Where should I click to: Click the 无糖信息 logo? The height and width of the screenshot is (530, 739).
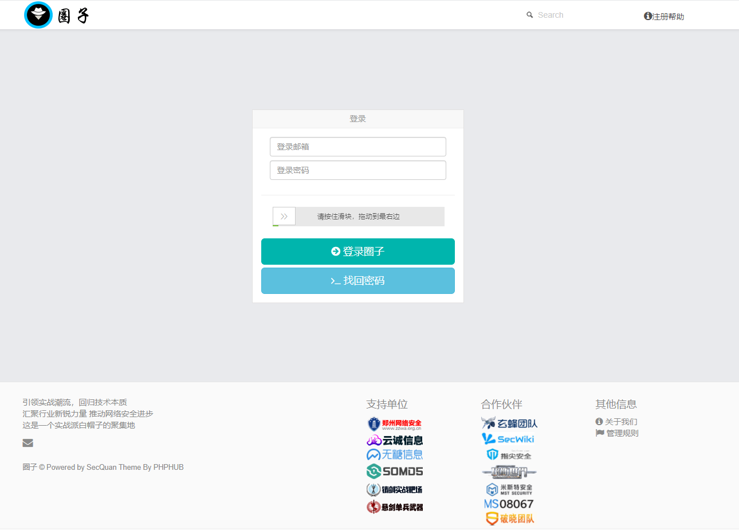[395, 454]
